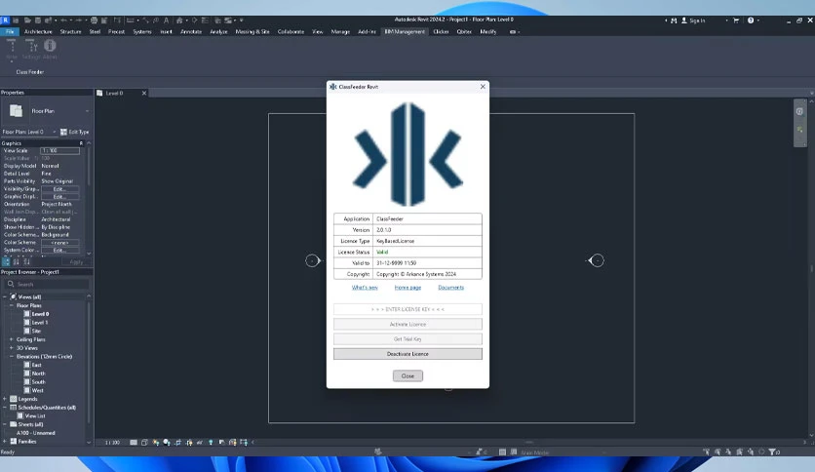Screen dimensions: 815x472
Task: Expand the Legends tree node
Action: coord(5,399)
